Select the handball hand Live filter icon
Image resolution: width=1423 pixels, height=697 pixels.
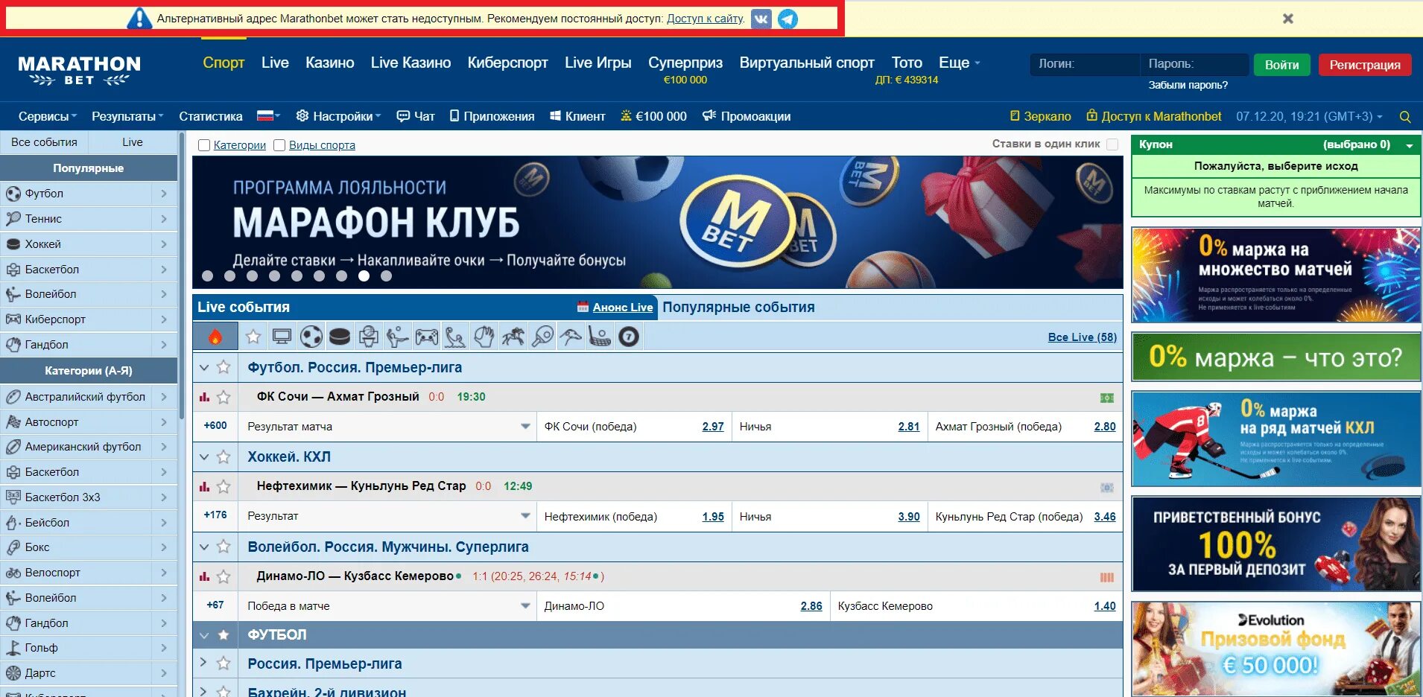click(484, 337)
